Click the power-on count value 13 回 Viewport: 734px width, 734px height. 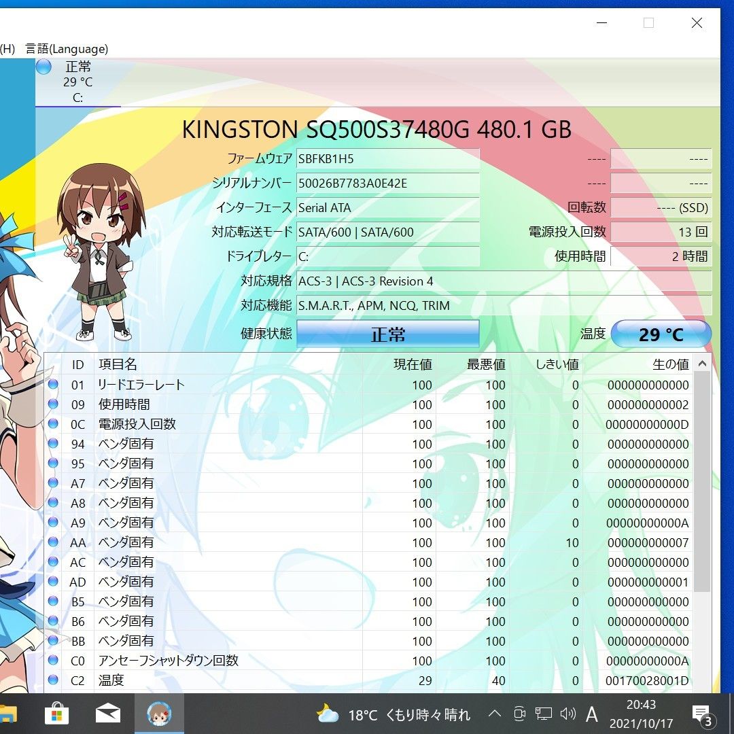(x=661, y=232)
